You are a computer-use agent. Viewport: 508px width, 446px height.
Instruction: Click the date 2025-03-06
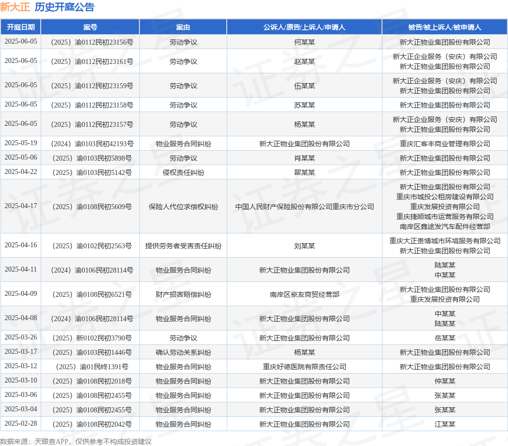(x=21, y=395)
